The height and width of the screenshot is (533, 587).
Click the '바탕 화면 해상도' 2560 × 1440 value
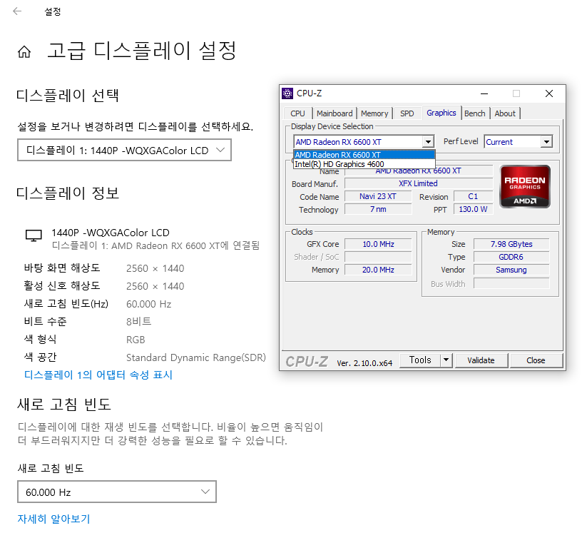(155, 268)
